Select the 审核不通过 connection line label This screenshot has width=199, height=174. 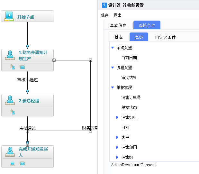(x=27, y=80)
